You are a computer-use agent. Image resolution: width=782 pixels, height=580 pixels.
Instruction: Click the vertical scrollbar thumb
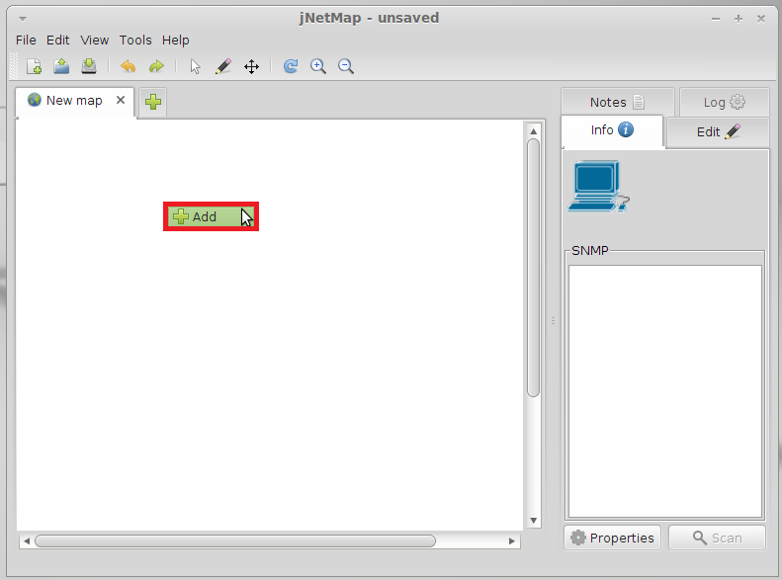click(x=533, y=268)
